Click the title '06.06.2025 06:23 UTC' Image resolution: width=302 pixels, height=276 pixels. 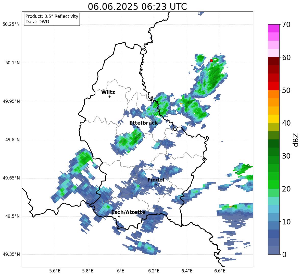pyautogui.click(x=137, y=7)
